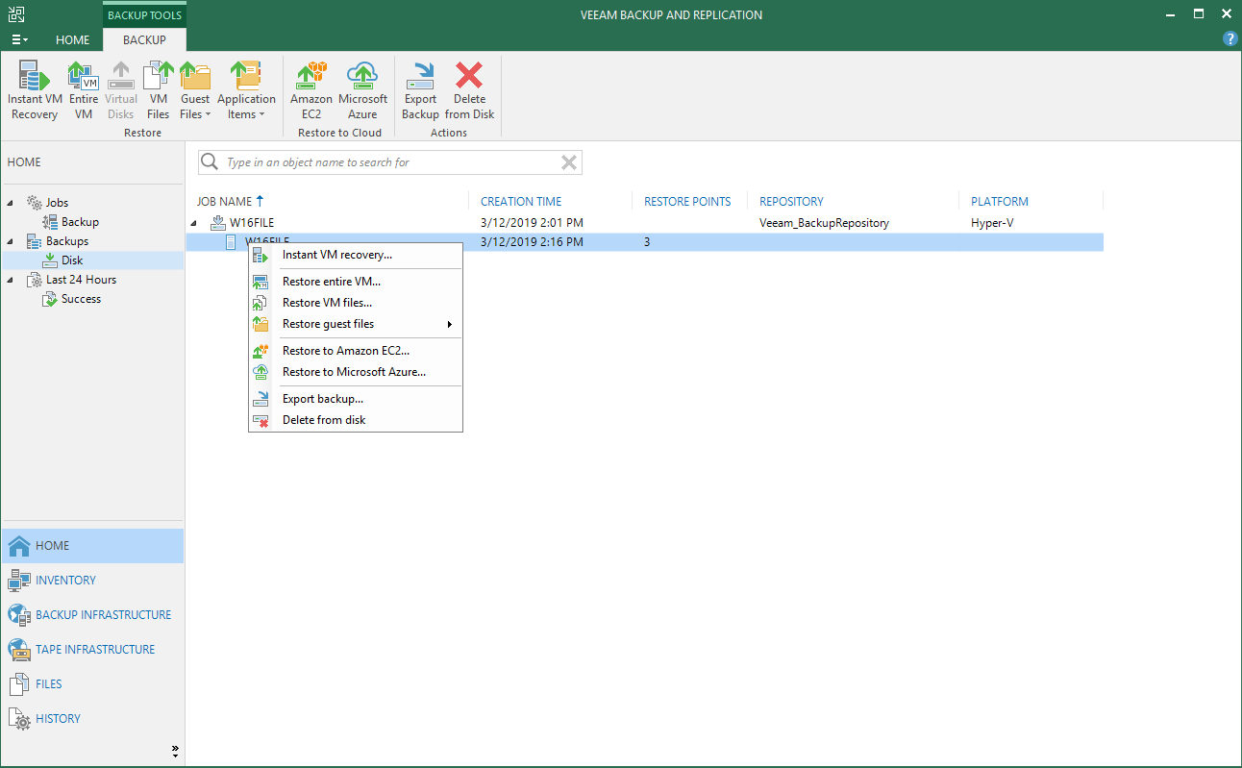Select Jobs in the navigation tree

pyautogui.click(x=57, y=203)
